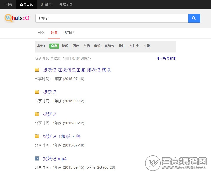Viewport: 211px width, 174px height.
Task: Open result 捉妖记 在微信里回复 捉妖记 获取
Action: [77, 70]
